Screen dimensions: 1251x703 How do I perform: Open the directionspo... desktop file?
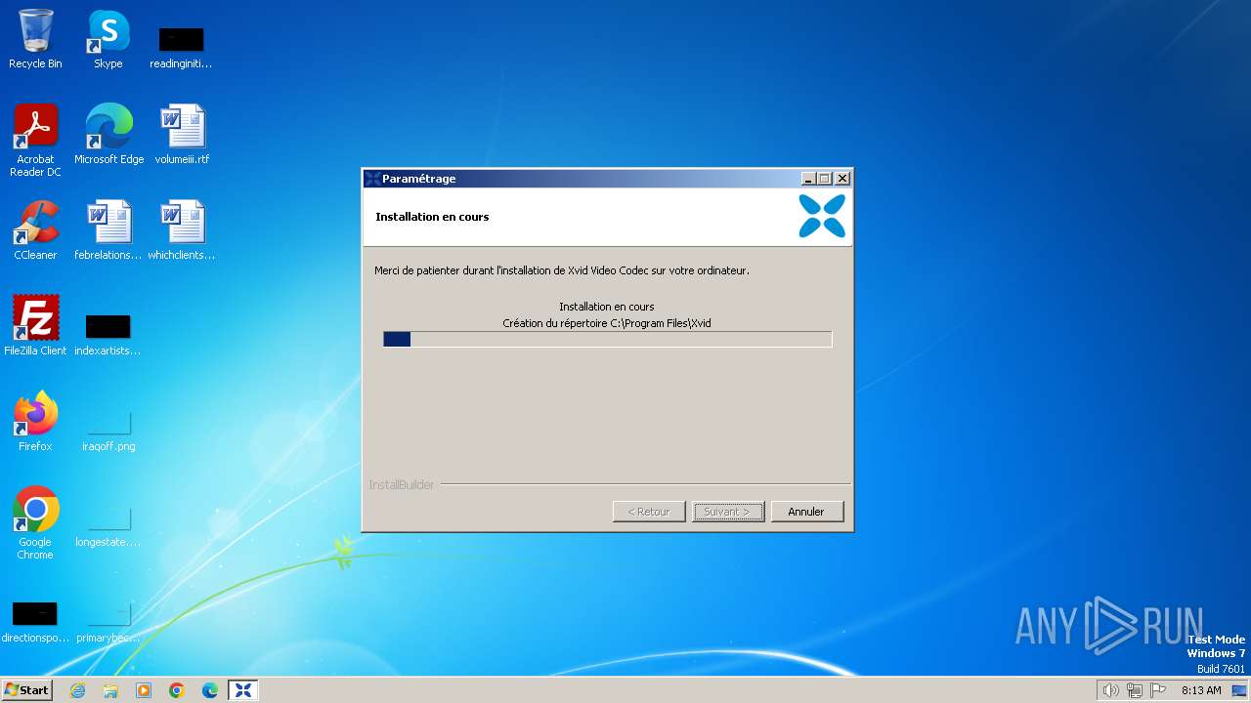coord(35,622)
